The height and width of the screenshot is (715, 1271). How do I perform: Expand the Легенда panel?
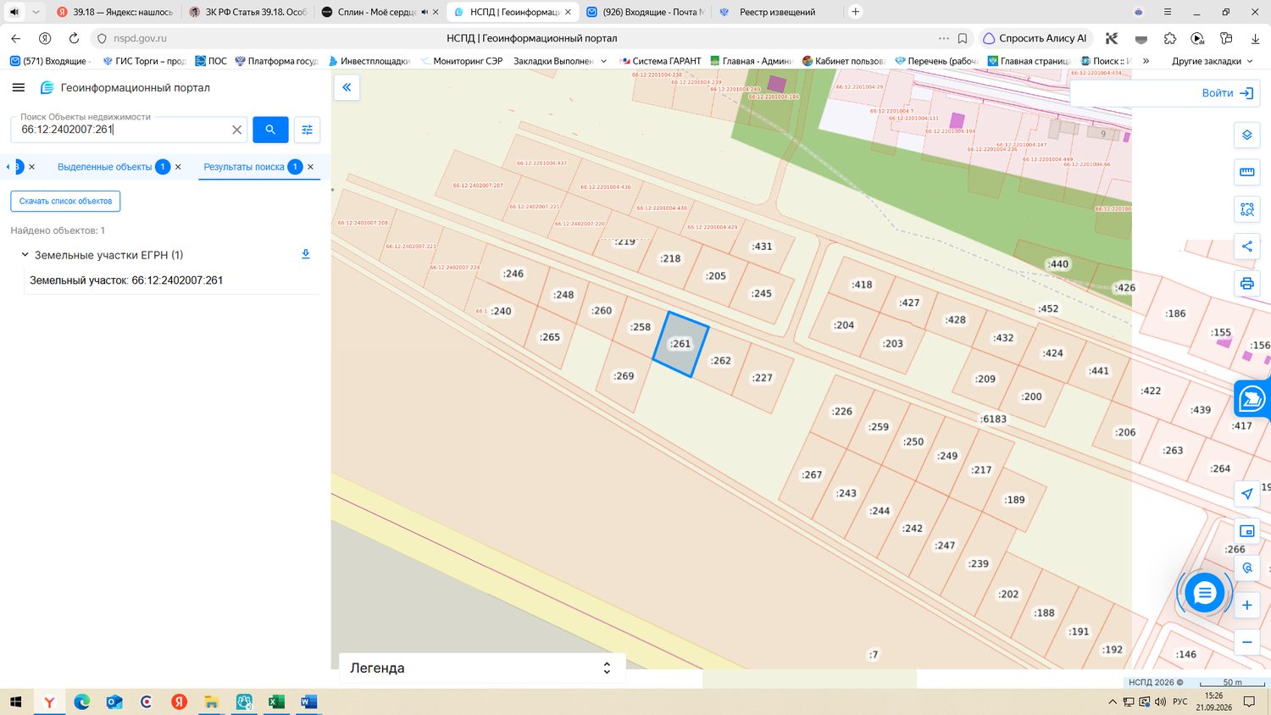[x=482, y=668]
